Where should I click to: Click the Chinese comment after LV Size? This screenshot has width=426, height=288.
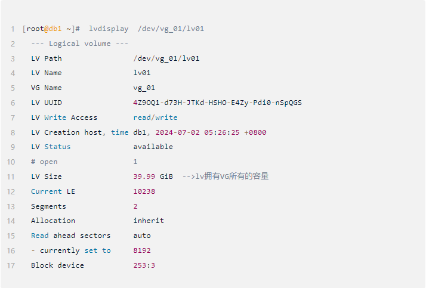click(x=229, y=176)
